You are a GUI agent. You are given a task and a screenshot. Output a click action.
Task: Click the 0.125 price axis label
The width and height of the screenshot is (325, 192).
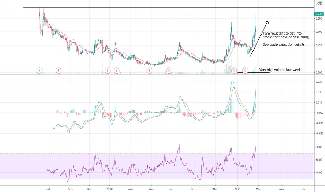tap(319, 45)
